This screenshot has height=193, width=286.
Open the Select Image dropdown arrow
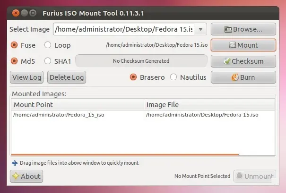(x=200, y=29)
